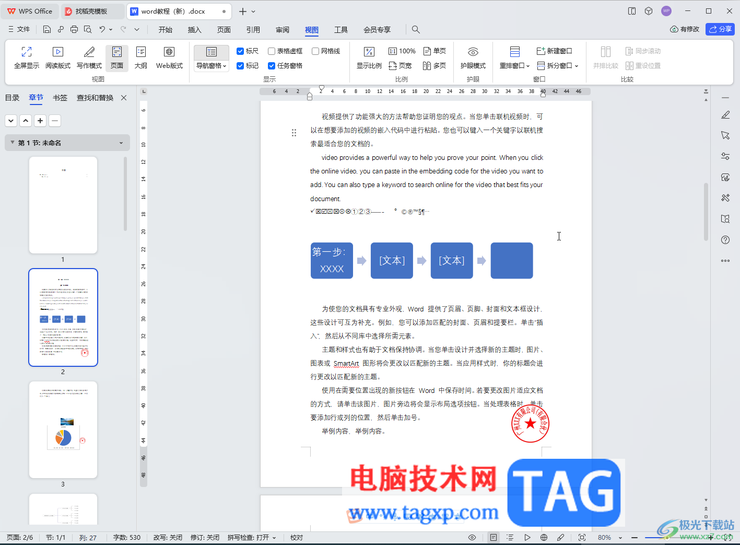The height and width of the screenshot is (545, 740).
Task: Open the Start (开始) ribbon tab
Action: (166, 30)
